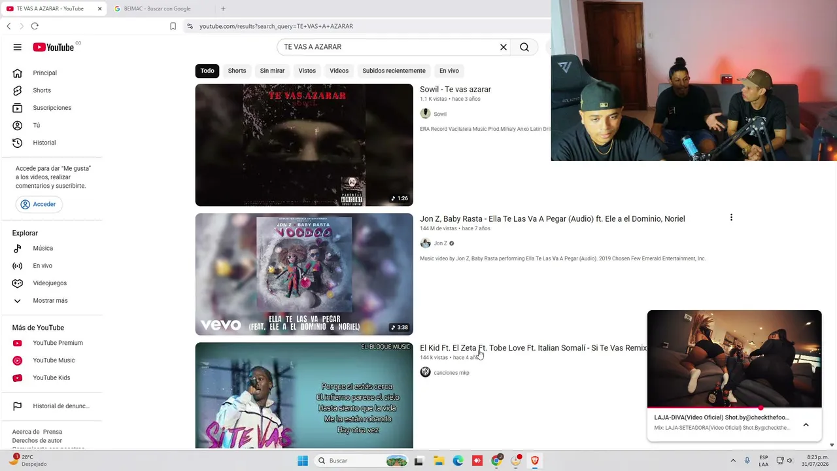The height and width of the screenshot is (471, 837).
Task: Click the Acceder sign-in button
Action: pyautogui.click(x=39, y=204)
